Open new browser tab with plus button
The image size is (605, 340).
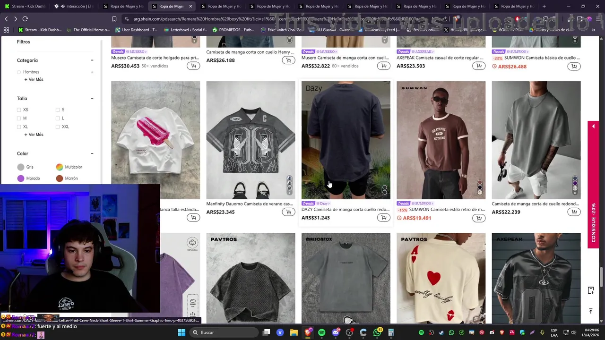point(544,6)
